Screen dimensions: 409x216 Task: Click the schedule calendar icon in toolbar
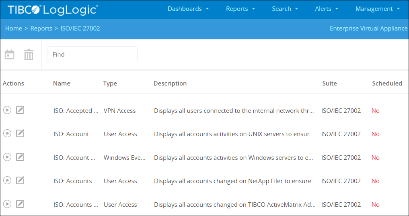(10, 55)
